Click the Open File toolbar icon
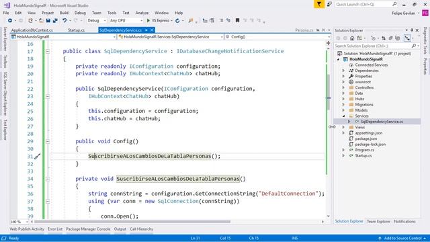Viewport: 430px width, 242px height. [41, 21]
